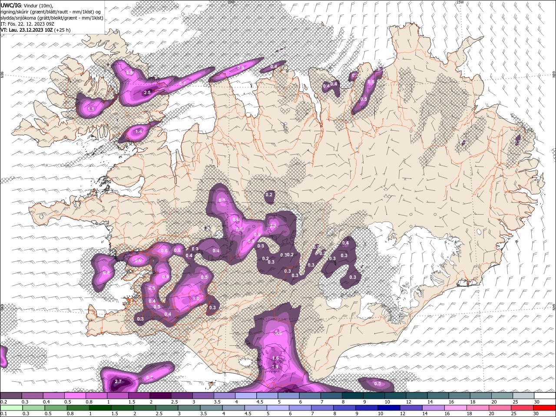Screen dimensions: 556x417
Task: Click the medium blue 8–9 swatch, lower legend
Action: (344, 408)
